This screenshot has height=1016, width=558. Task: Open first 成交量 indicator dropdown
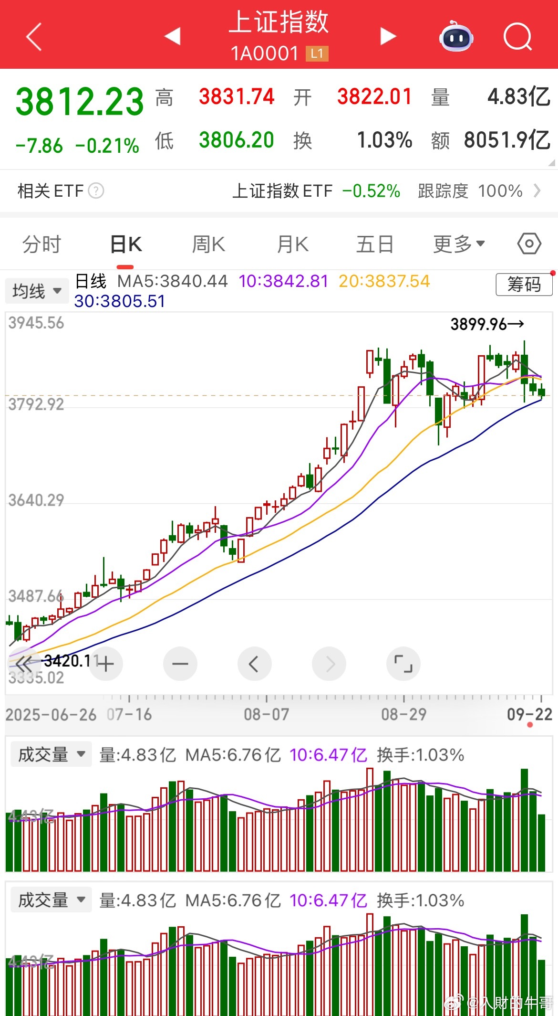51,754
